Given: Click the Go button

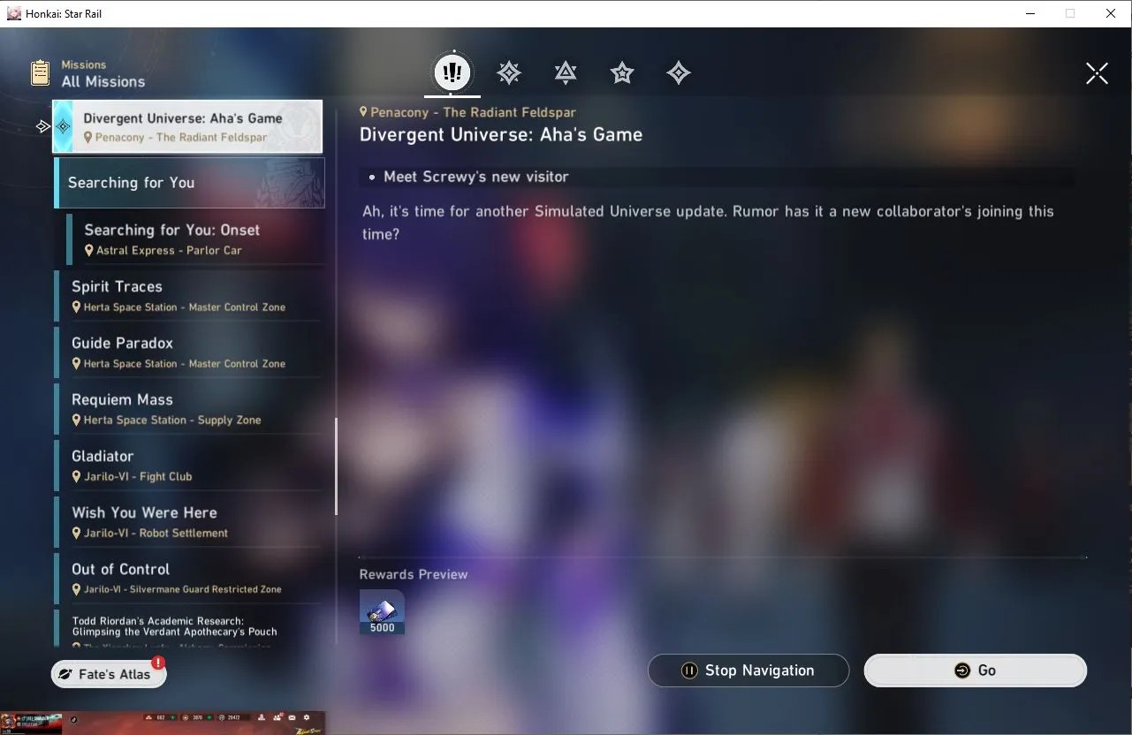Looking at the screenshot, I should click(975, 671).
